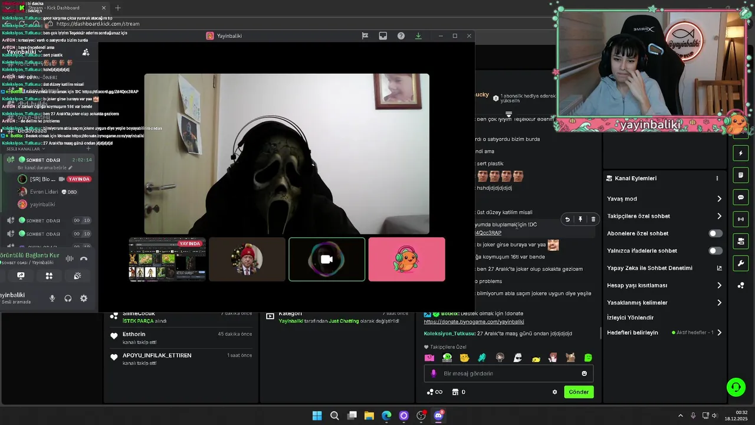Toggle the camera in the Discord video tile
Screen dimensions: 755x425
pyautogui.click(x=327, y=259)
